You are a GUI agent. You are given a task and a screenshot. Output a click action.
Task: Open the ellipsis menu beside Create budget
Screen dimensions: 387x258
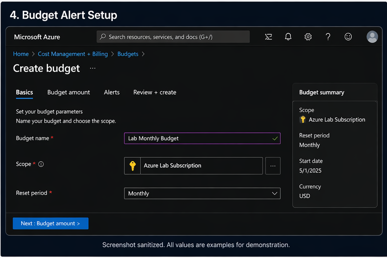pyautogui.click(x=93, y=69)
